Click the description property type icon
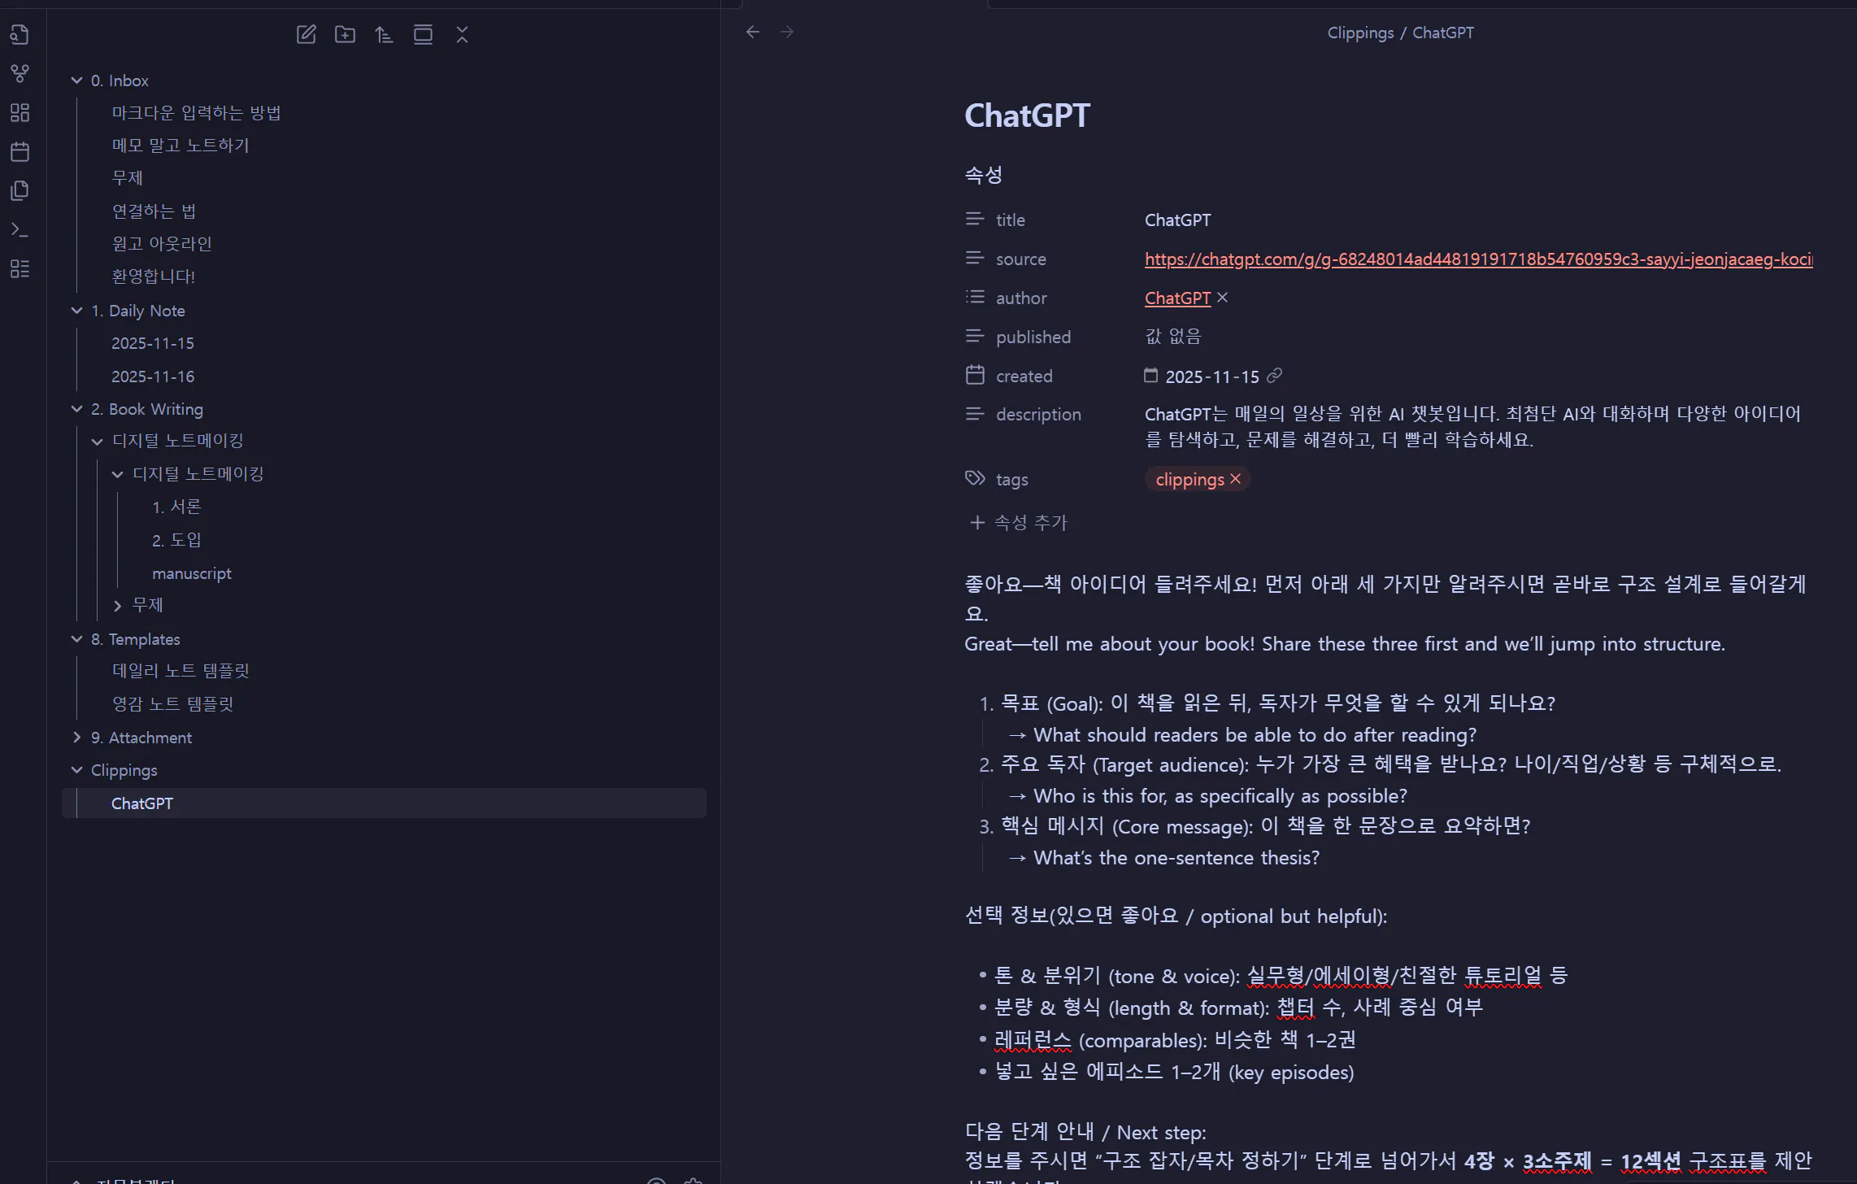This screenshot has width=1857, height=1184. [x=974, y=414]
